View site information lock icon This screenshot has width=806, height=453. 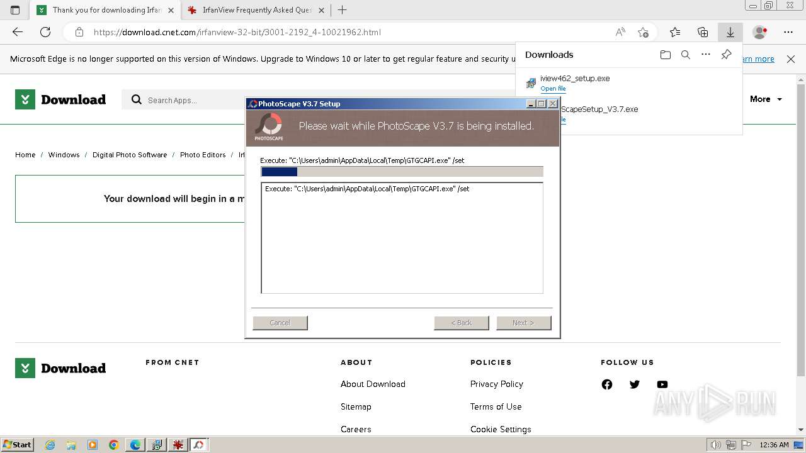point(79,32)
